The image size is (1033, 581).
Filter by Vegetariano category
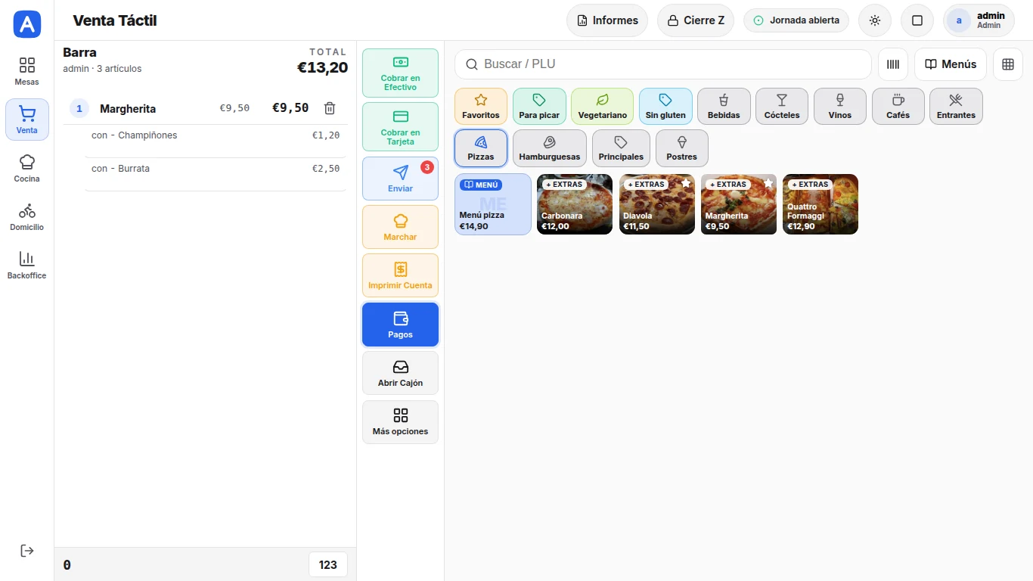click(x=602, y=107)
